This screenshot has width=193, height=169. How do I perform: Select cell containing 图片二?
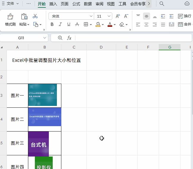(17, 119)
